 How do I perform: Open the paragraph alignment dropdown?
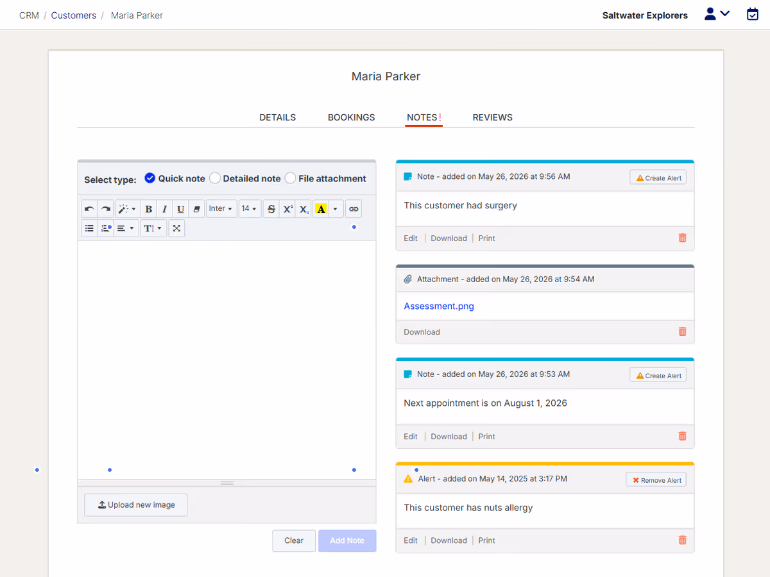(x=126, y=228)
